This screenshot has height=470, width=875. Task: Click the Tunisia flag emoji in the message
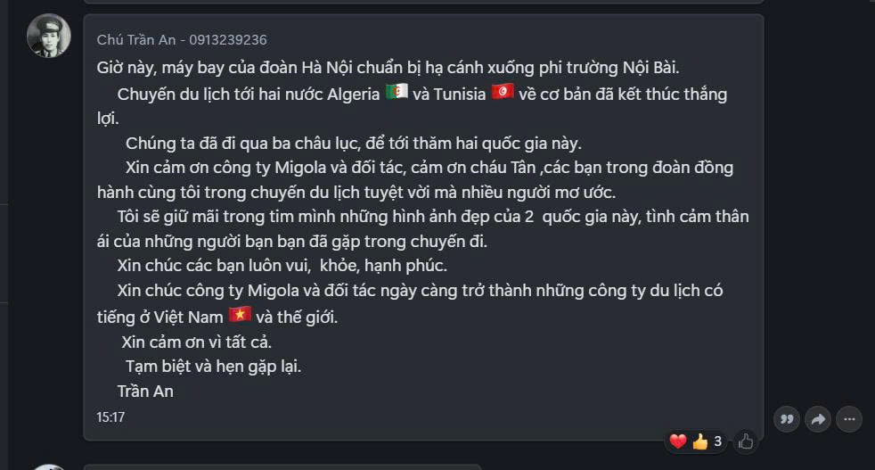[x=503, y=92]
